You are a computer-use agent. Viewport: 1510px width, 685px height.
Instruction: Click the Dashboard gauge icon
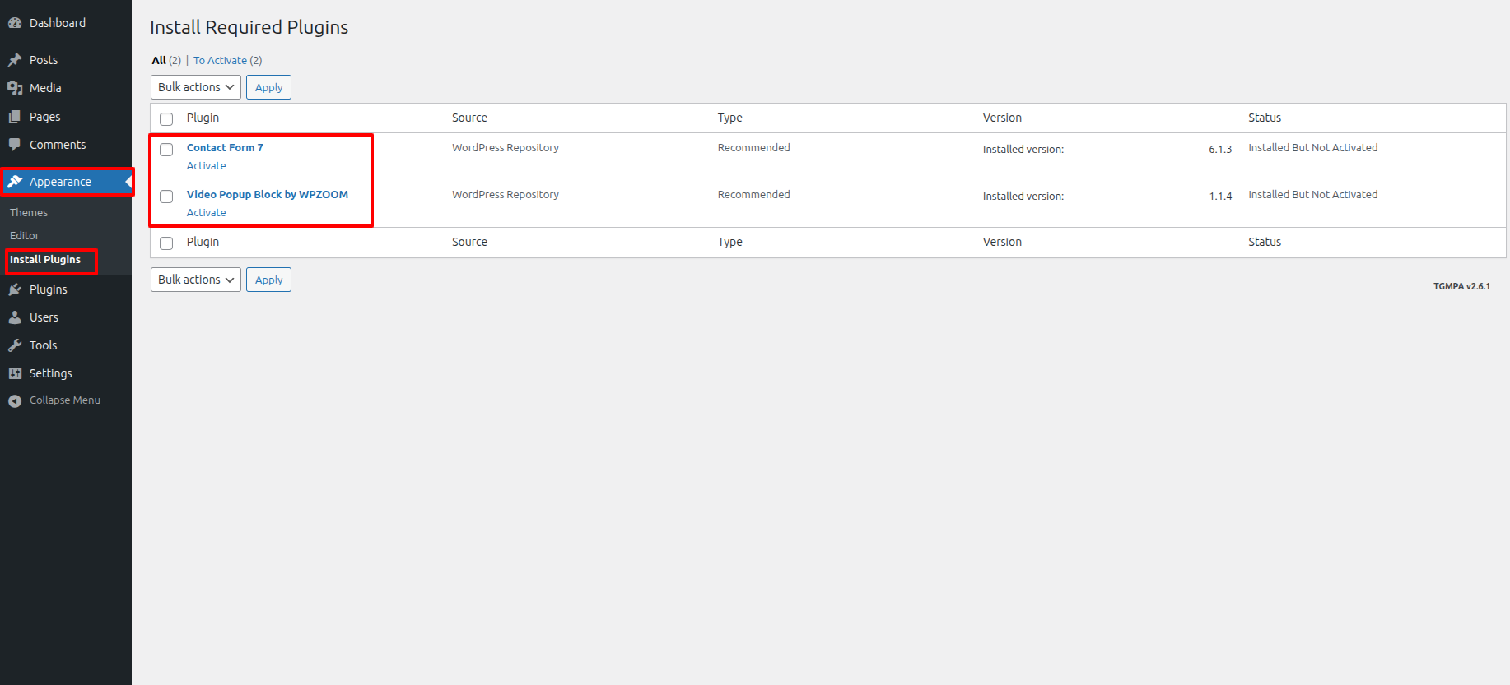coord(15,23)
